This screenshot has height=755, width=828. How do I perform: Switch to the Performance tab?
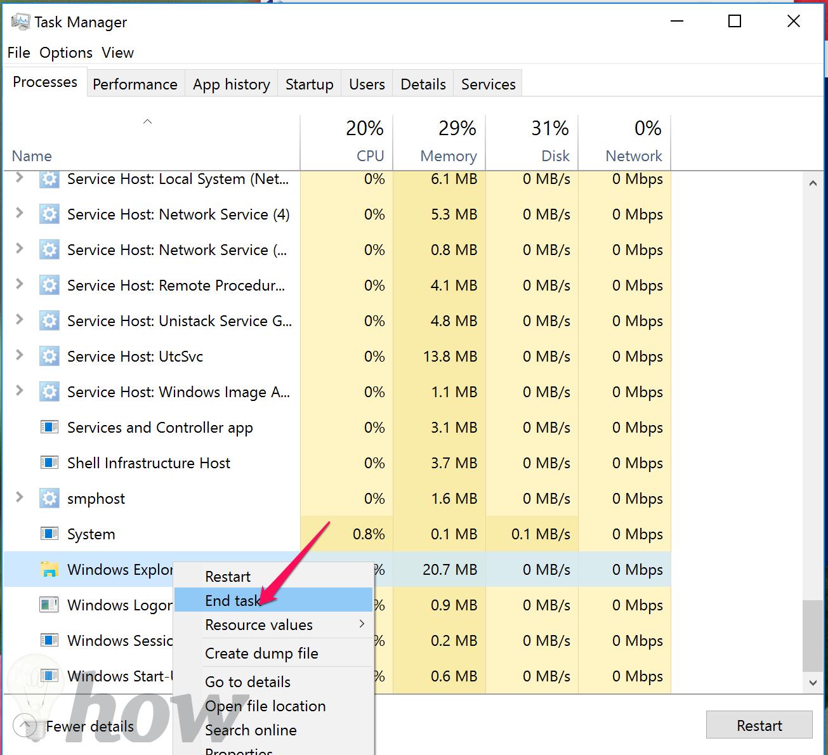135,84
